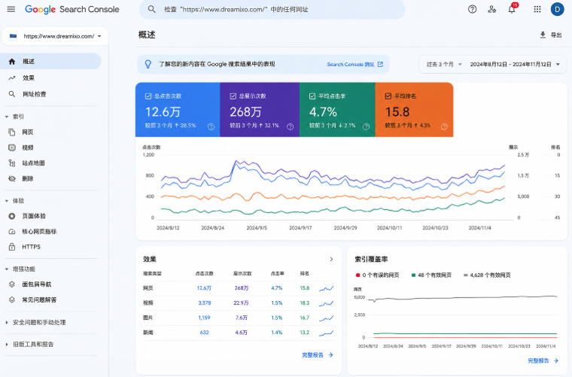Open users and permissions icon
The height and width of the screenshot is (377, 572).
click(491, 9)
